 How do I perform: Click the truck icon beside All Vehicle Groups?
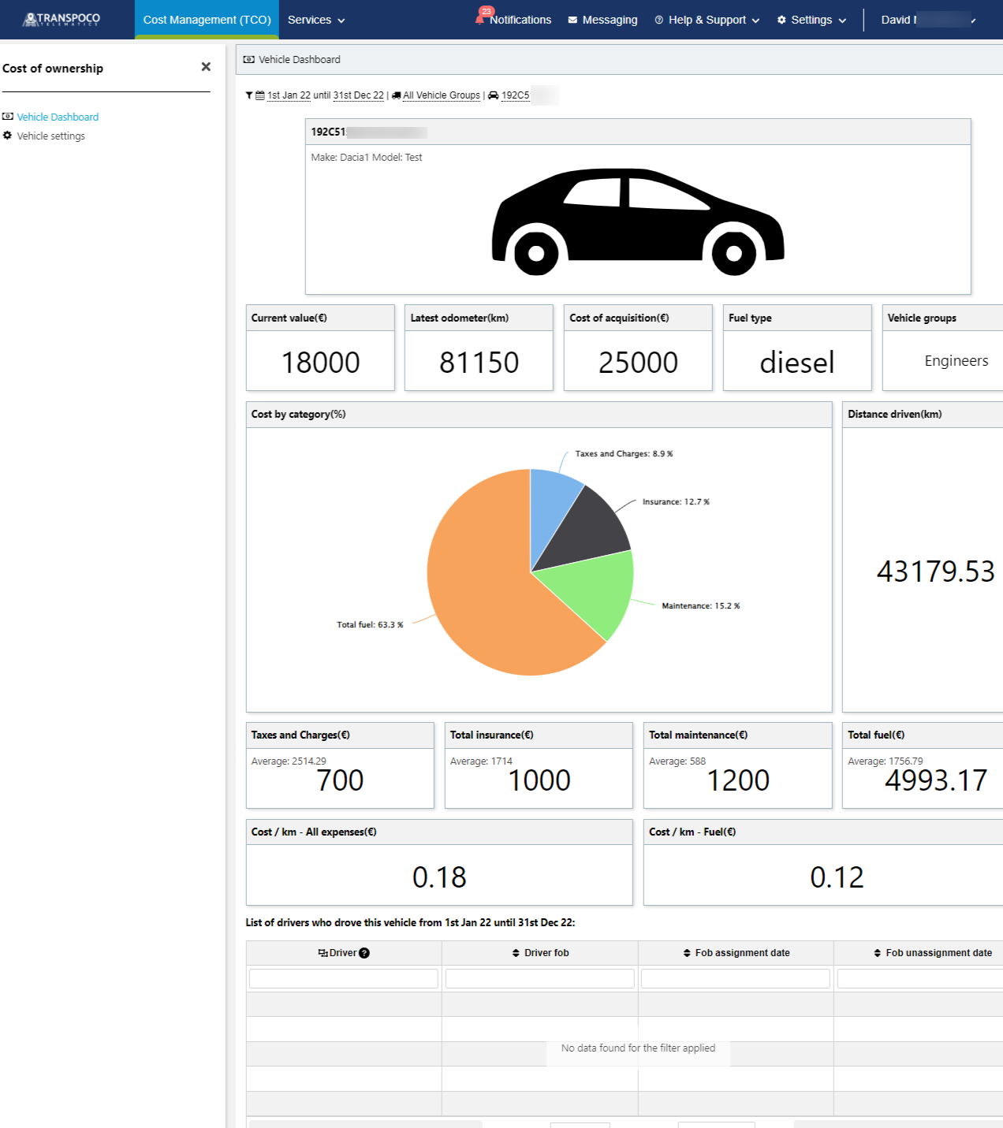[x=397, y=95]
